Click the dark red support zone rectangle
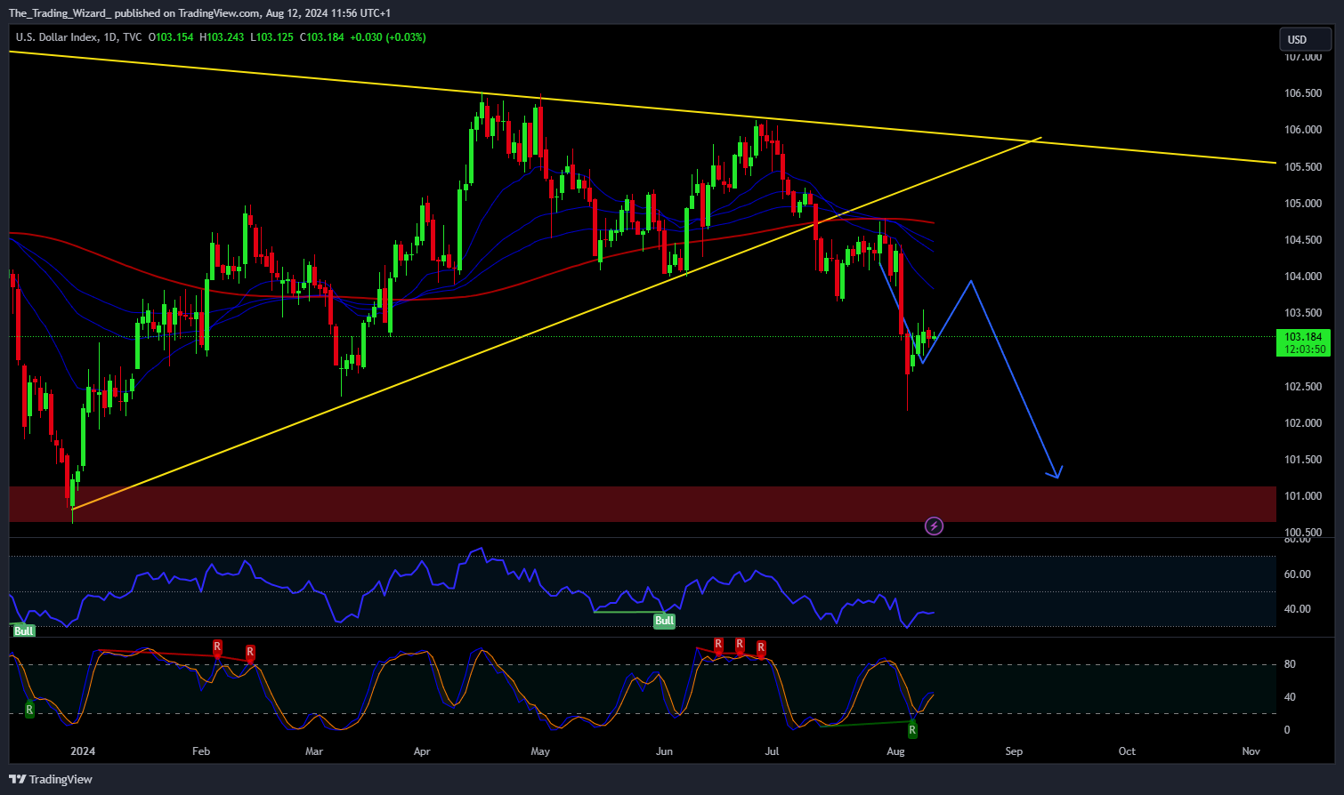 point(643,504)
